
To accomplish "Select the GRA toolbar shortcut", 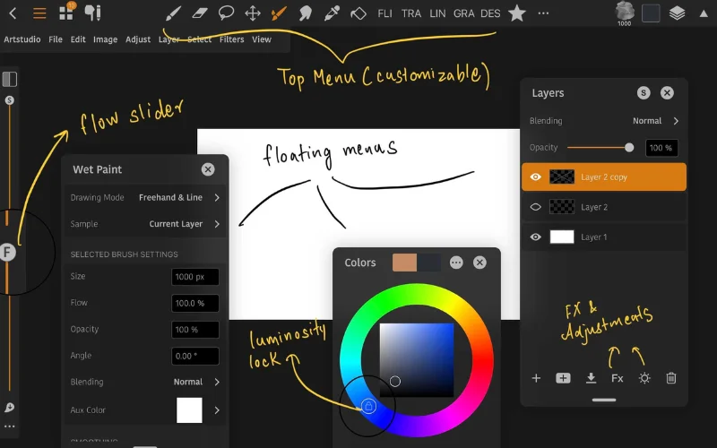I will (463, 13).
